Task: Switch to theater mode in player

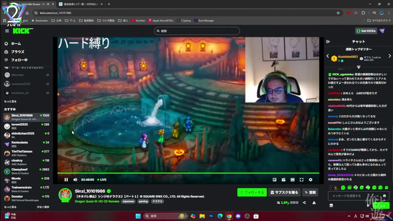Action: pos(292,180)
